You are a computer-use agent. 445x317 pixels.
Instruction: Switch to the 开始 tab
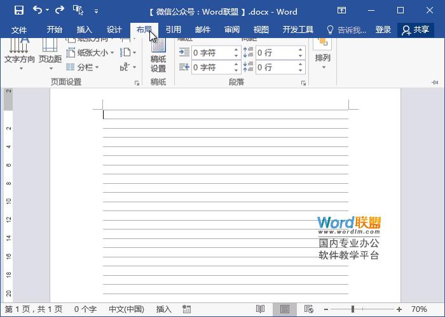coord(55,30)
